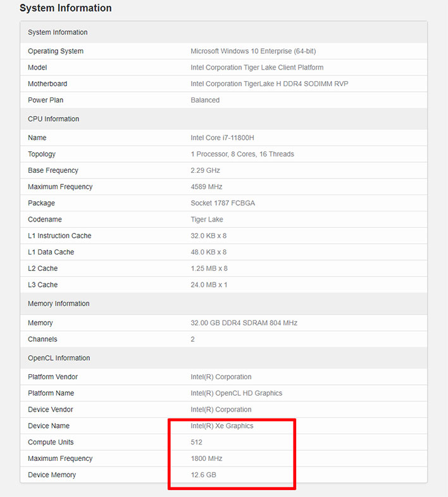Select 'Intel Corporation TigerLake H DDR4 SODIMM RVP'

[x=270, y=84]
